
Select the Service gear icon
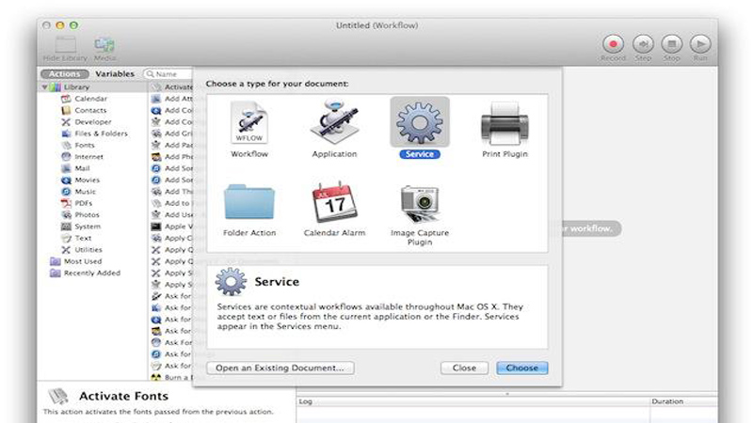coord(419,122)
